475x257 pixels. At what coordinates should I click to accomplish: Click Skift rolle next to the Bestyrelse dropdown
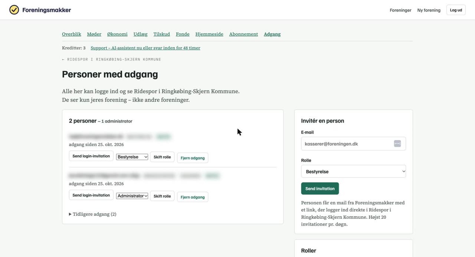point(162,157)
